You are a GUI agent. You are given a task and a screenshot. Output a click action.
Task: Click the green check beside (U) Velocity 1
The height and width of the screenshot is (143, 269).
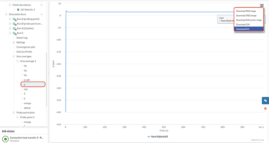tap(18, 10)
